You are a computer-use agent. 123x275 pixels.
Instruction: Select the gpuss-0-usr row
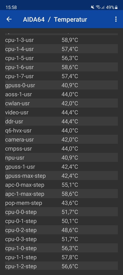[61, 85]
